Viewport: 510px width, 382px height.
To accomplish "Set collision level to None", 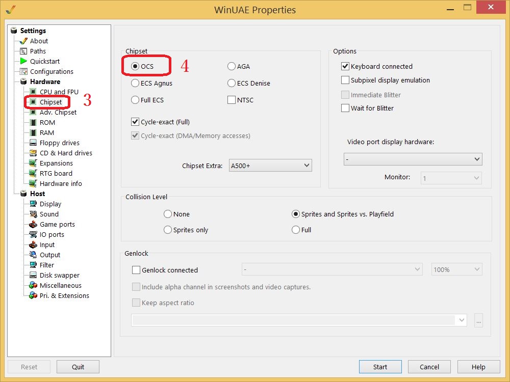I will click(x=167, y=214).
